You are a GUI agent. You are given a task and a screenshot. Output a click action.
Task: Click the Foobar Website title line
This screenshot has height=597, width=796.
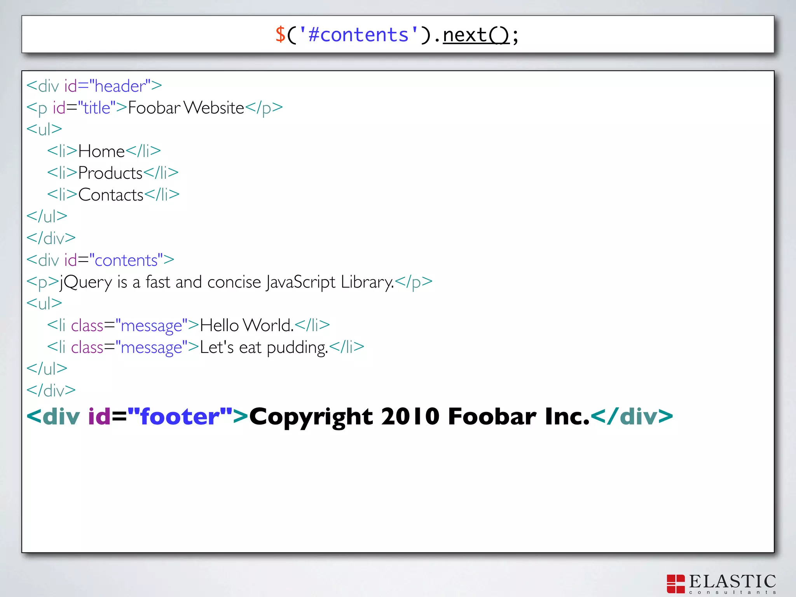coord(154,108)
